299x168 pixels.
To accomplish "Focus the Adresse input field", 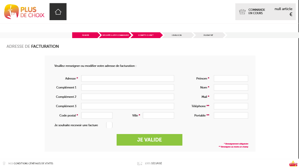I will [x=127, y=78].
